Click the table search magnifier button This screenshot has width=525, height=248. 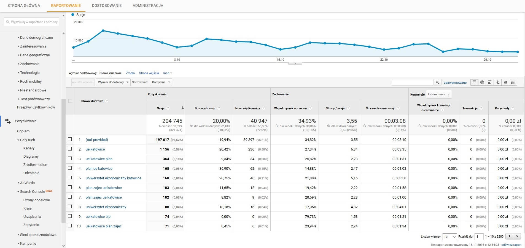point(437,82)
